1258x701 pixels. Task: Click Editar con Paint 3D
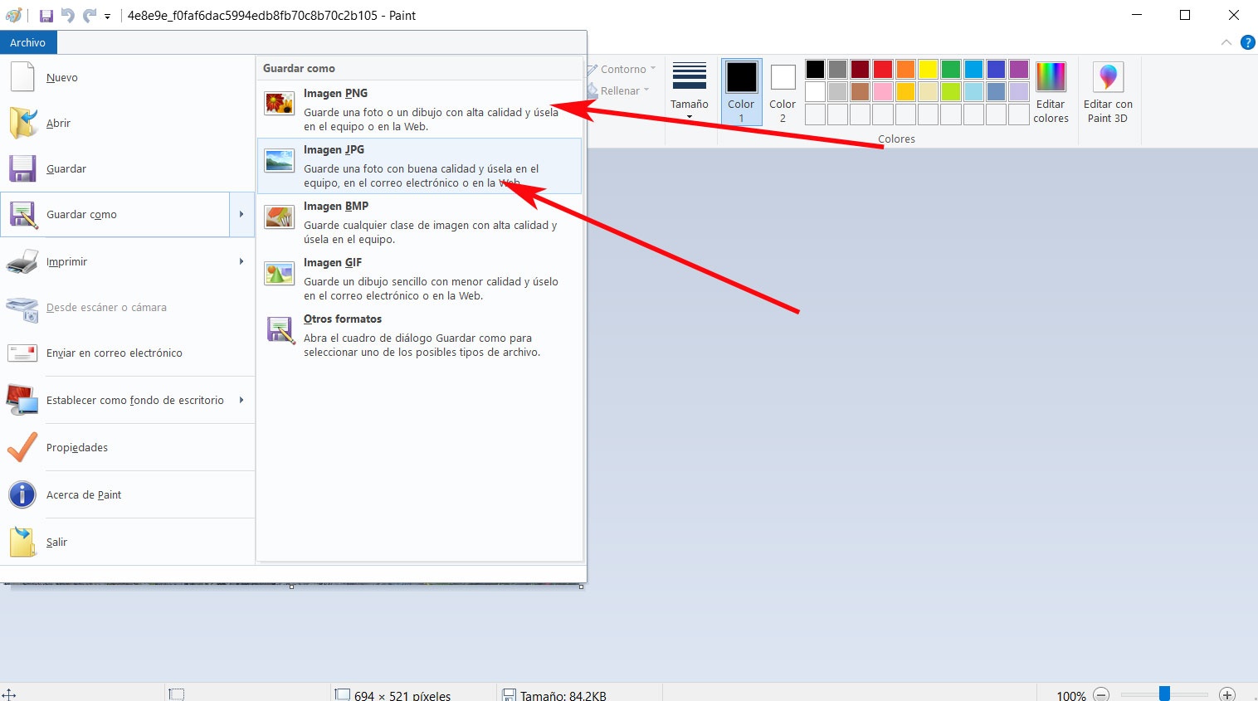pyautogui.click(x=1108, y=92)
